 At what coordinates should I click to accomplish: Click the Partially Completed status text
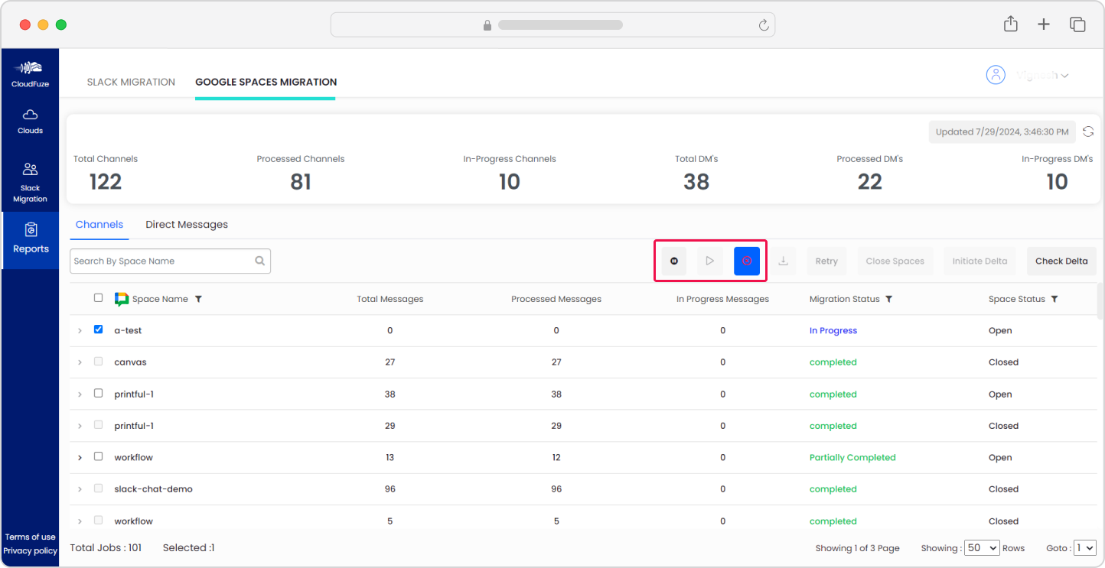[852, 458]
